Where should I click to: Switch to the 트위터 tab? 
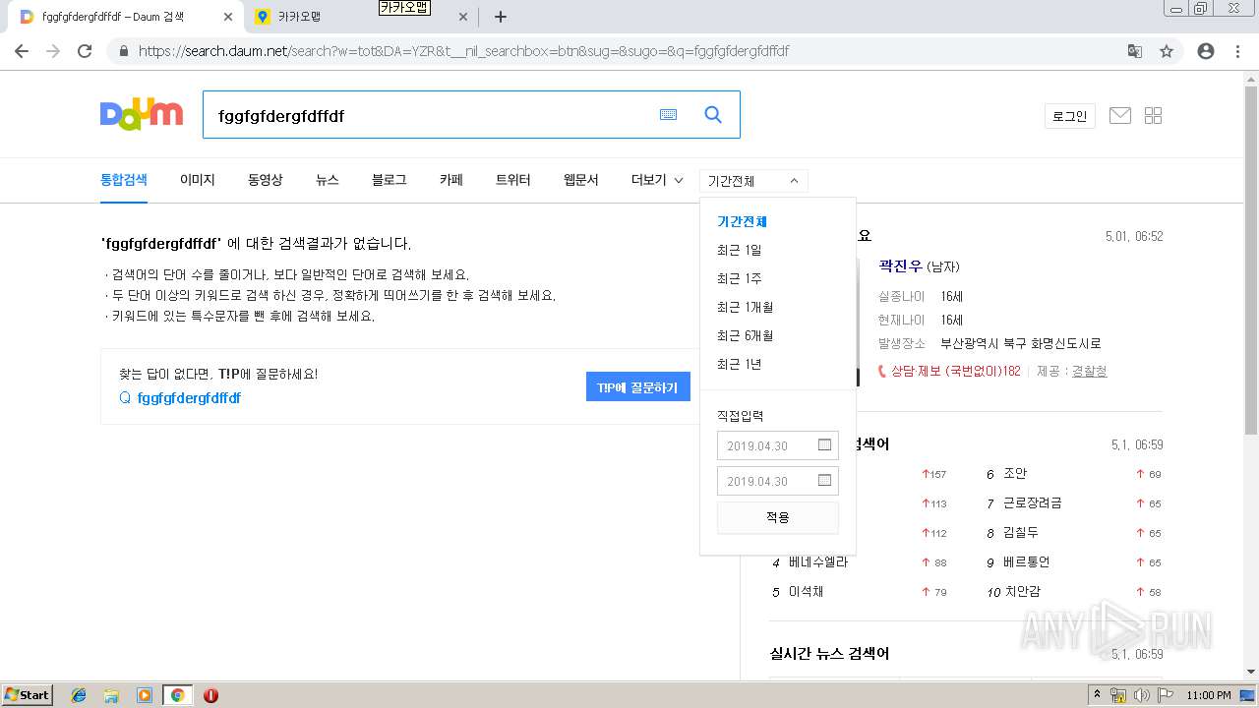513,180
